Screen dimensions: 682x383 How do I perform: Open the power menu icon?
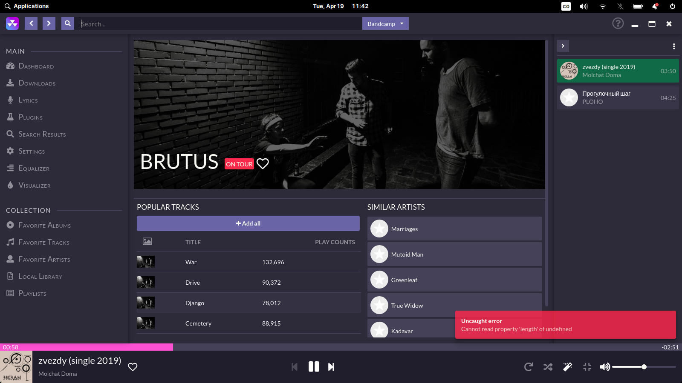tap(673, 6)
